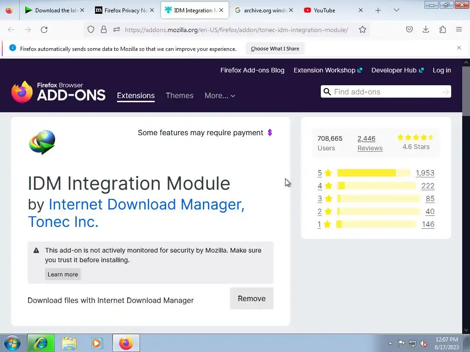Screen dimensions: 470x352
Task: Open 1-star reviews count 146
Action: click(428, 225)
